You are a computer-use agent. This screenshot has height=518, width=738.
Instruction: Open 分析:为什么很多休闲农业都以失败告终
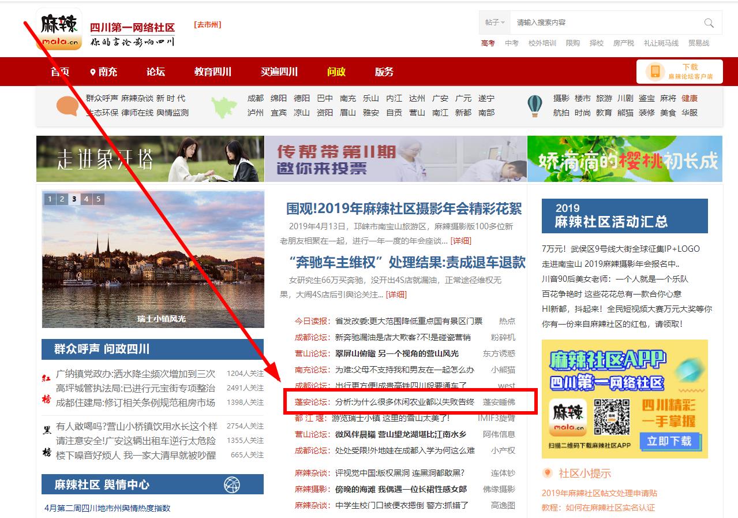pyautogui.click(x=404, y=402)
